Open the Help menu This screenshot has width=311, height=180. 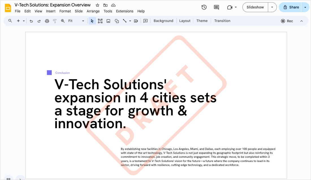(141, 11)
